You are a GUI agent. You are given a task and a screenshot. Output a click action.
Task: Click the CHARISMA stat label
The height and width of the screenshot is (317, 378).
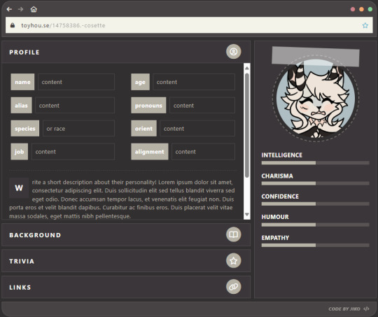pyautogui.click(x=277, y=176)
